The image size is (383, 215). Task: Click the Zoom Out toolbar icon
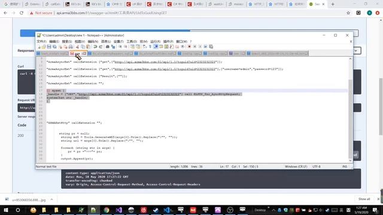[125, 47]
